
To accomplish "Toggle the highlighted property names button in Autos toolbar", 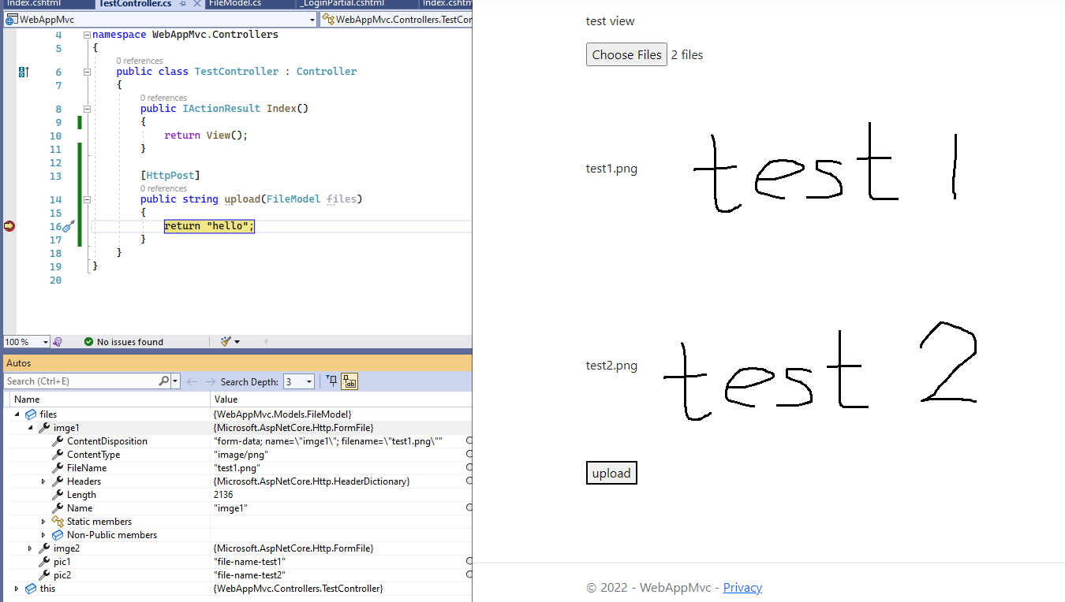I will pos(349,381).
